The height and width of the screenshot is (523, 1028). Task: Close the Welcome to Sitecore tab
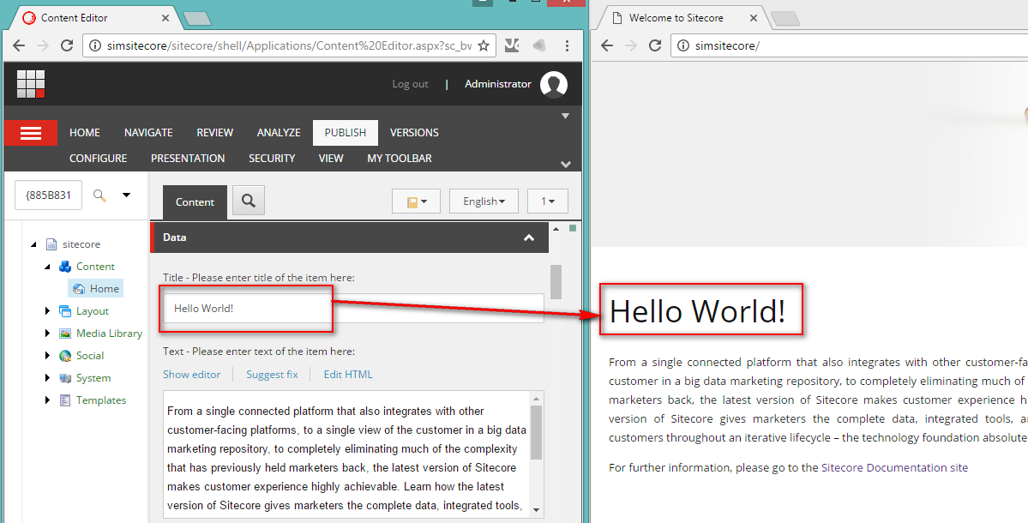[754, 18]
